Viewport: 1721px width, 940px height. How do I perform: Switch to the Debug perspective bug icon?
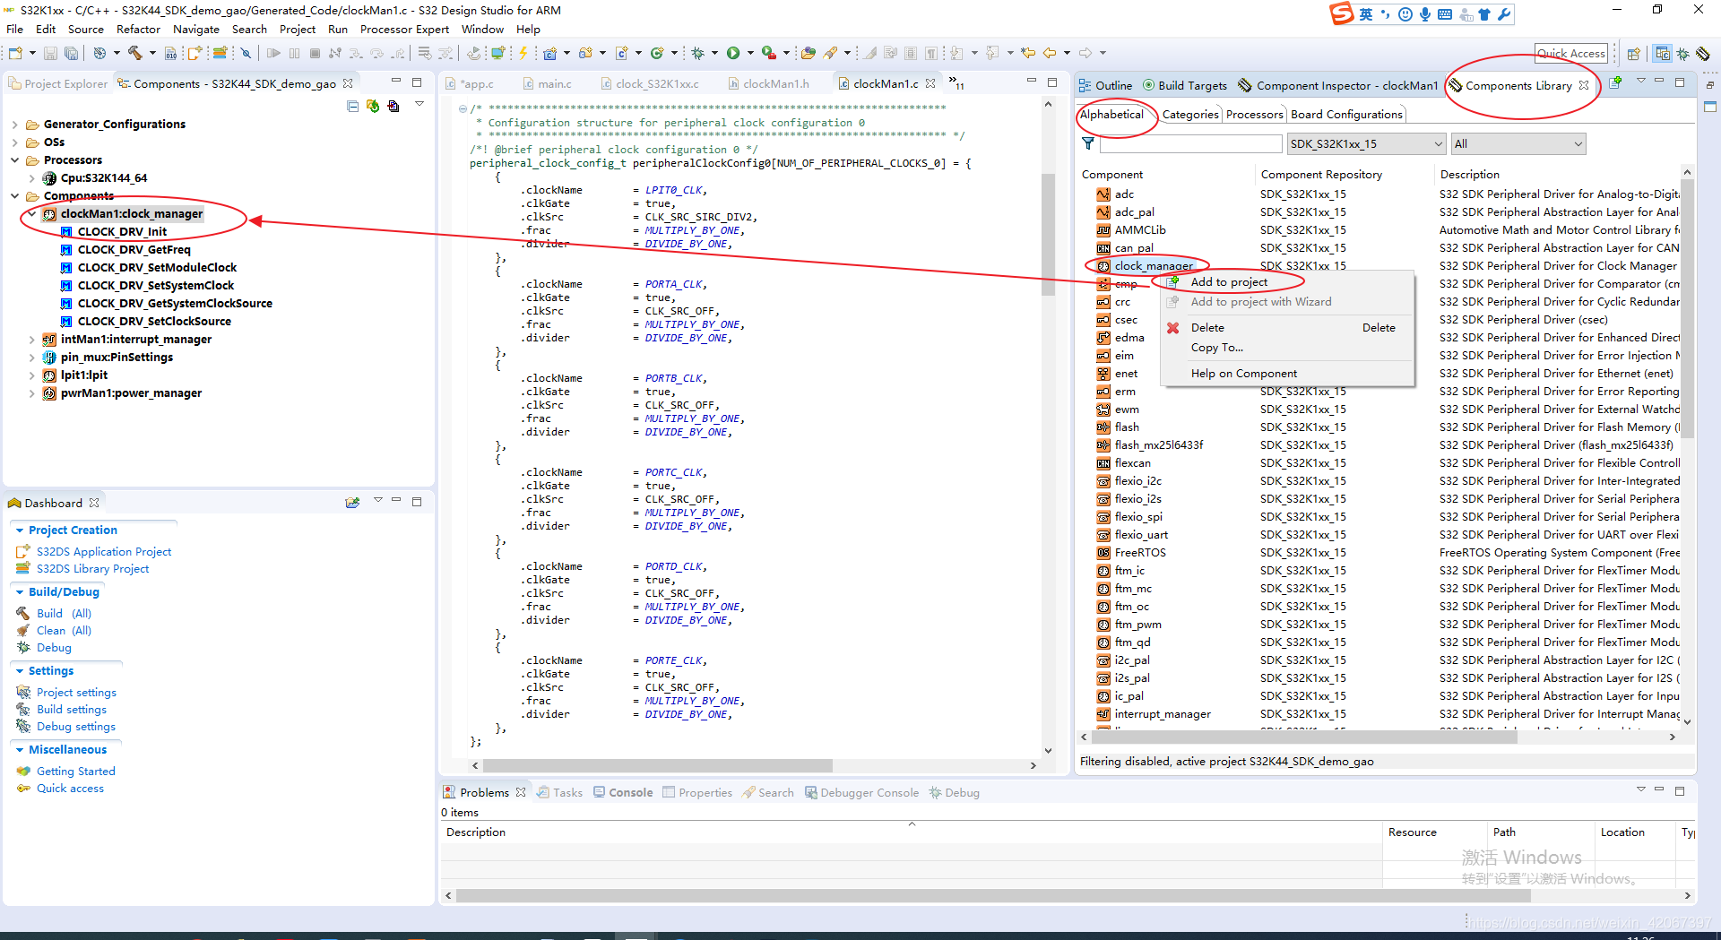click(1682, 54)
